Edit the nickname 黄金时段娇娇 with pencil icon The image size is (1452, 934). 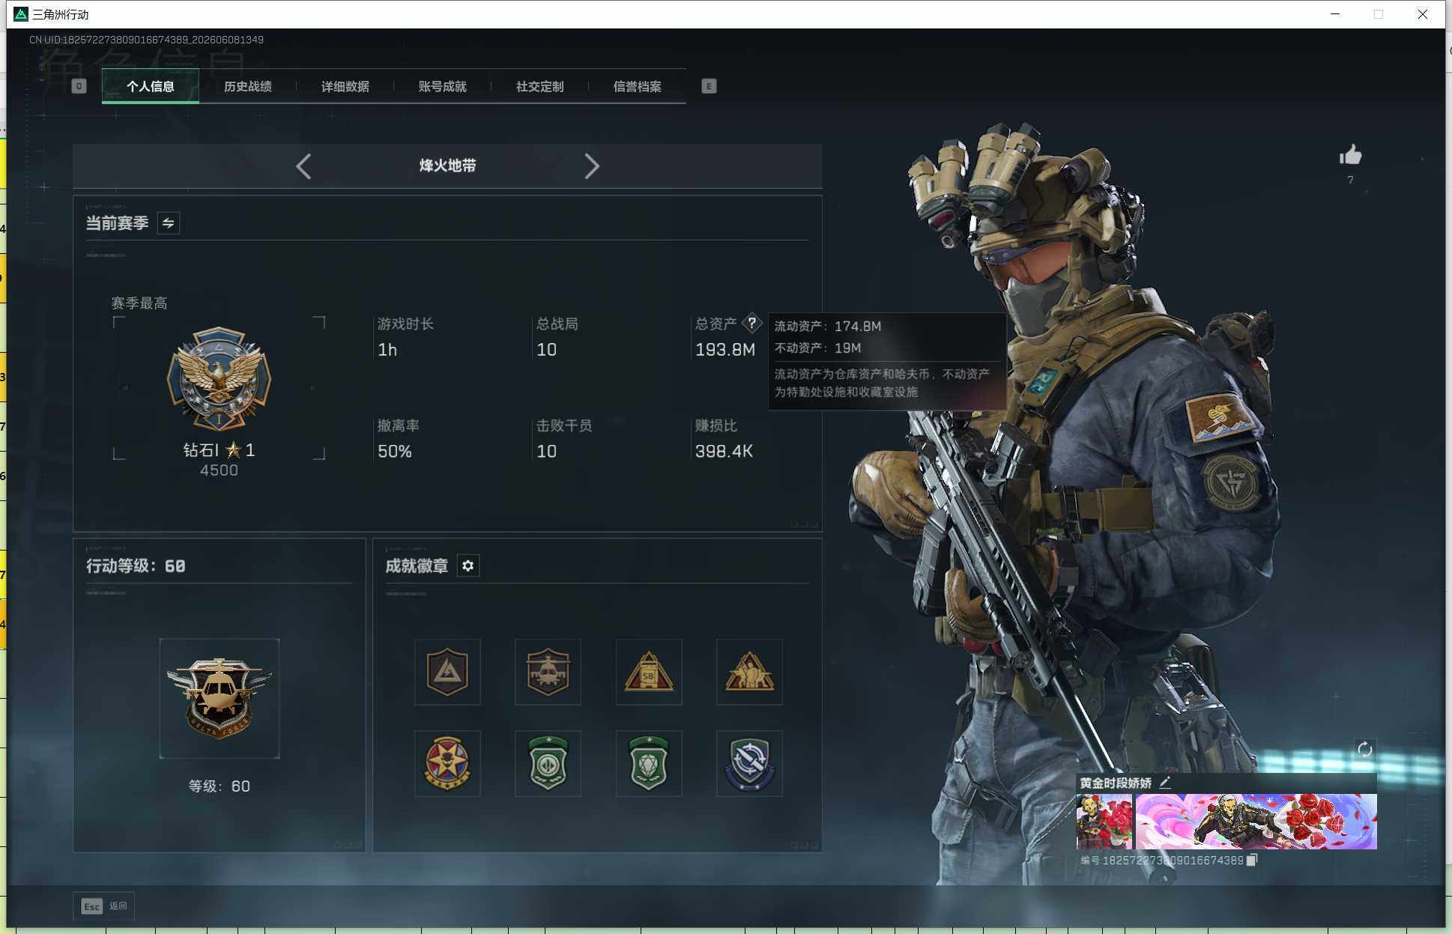(x=1165, y=783)
